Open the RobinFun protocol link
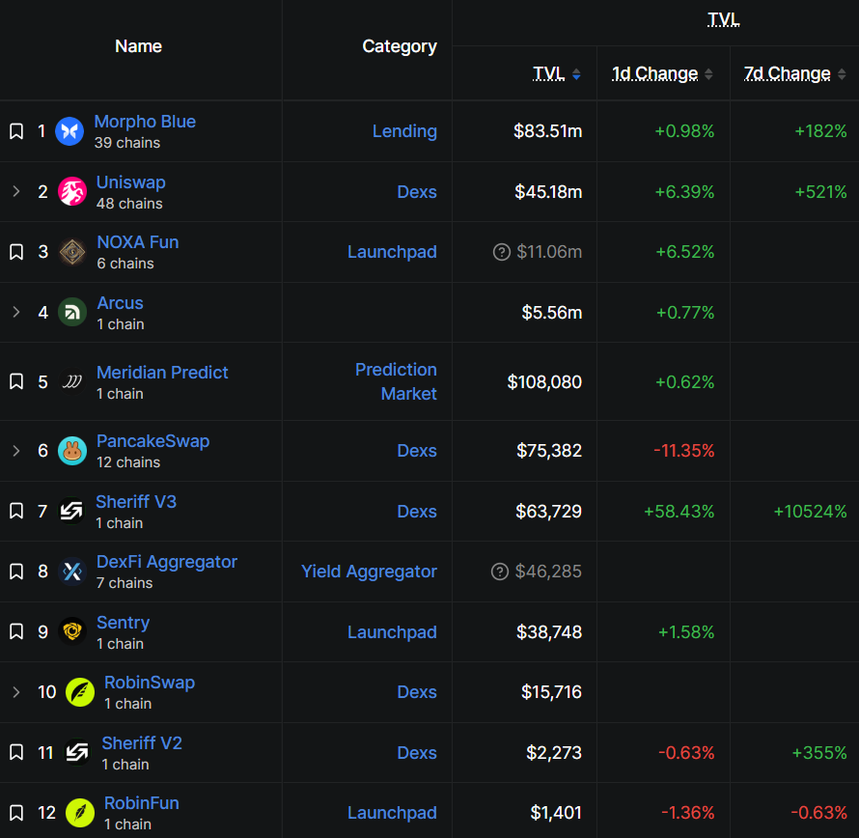 [141, 803]
